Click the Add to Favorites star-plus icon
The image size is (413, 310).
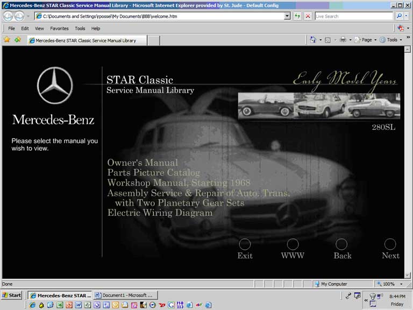18,40
